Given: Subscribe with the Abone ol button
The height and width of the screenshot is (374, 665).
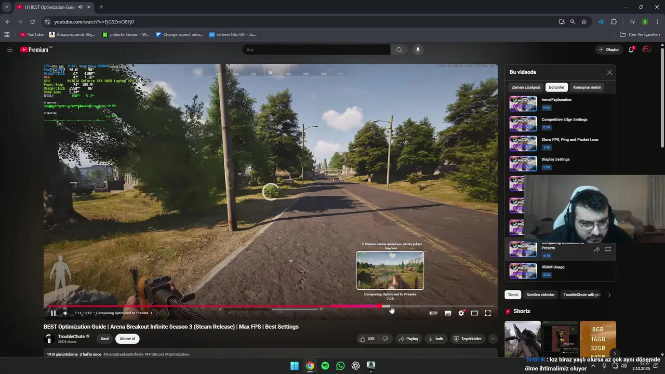Looking at the screenshot, I should [127, 339].
